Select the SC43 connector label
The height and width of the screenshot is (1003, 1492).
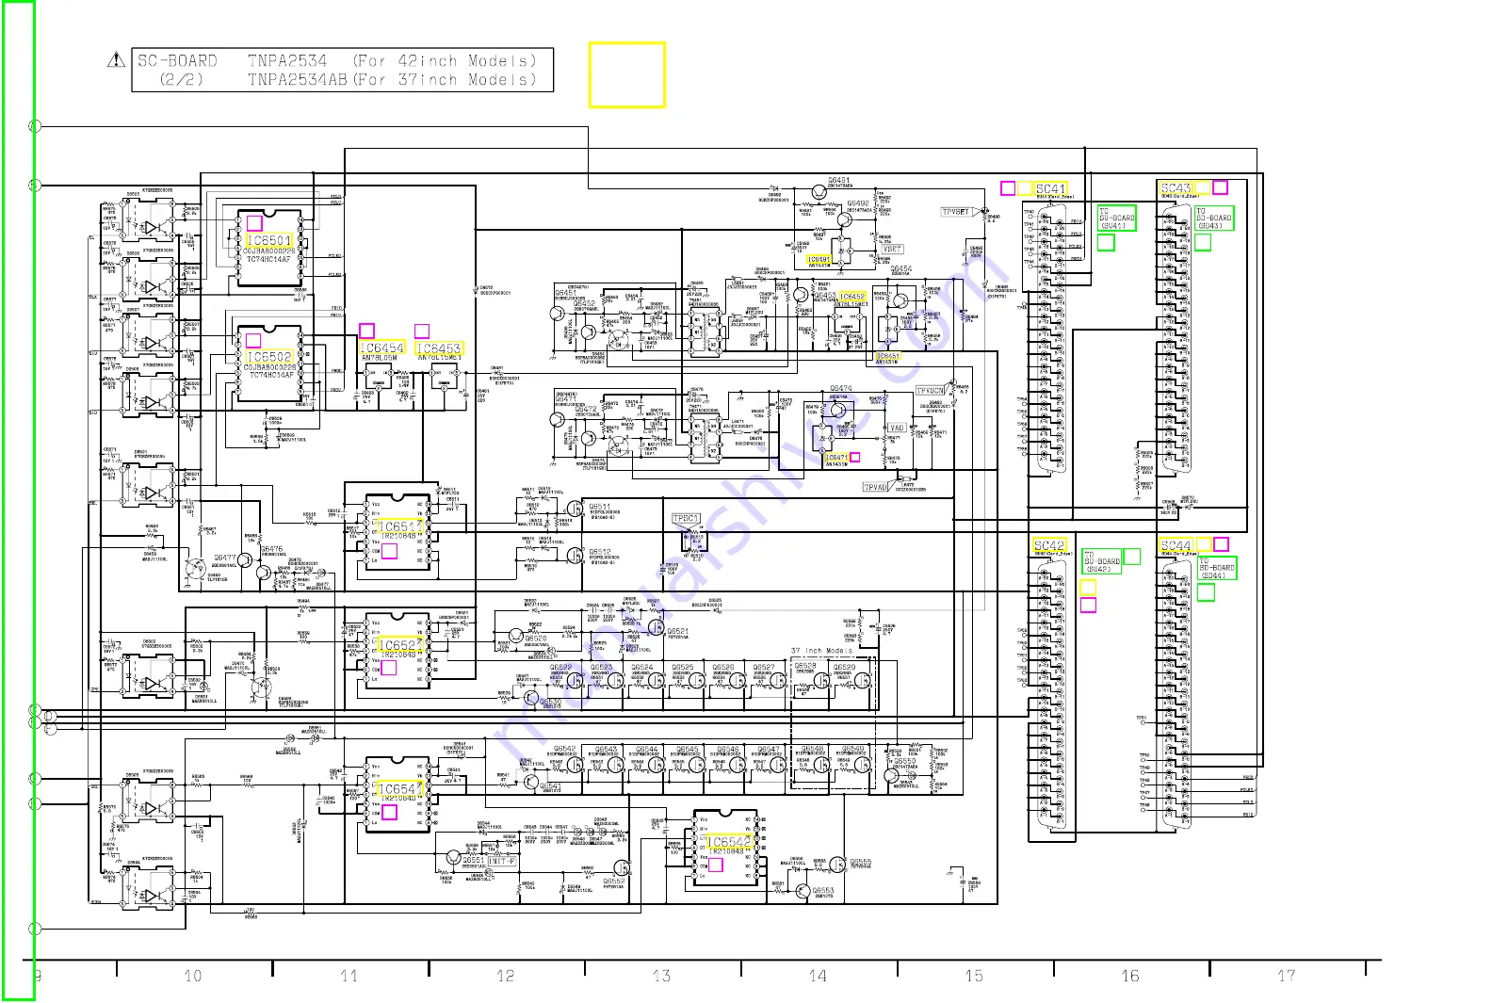tap(1176, 188)
